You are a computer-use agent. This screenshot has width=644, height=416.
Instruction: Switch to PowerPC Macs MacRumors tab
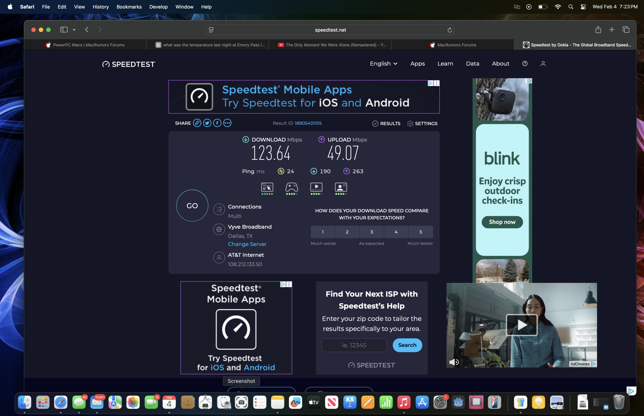[85, 45]
